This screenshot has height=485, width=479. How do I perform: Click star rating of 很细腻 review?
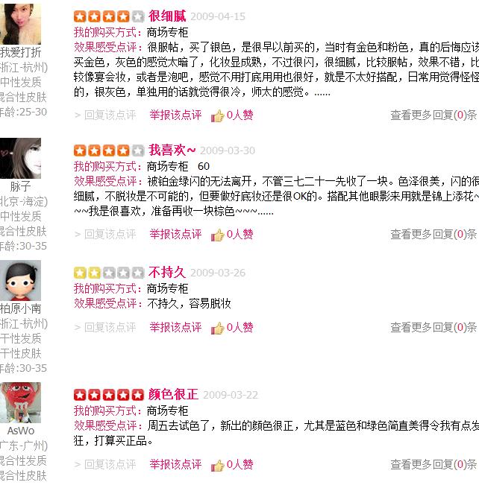109,16
